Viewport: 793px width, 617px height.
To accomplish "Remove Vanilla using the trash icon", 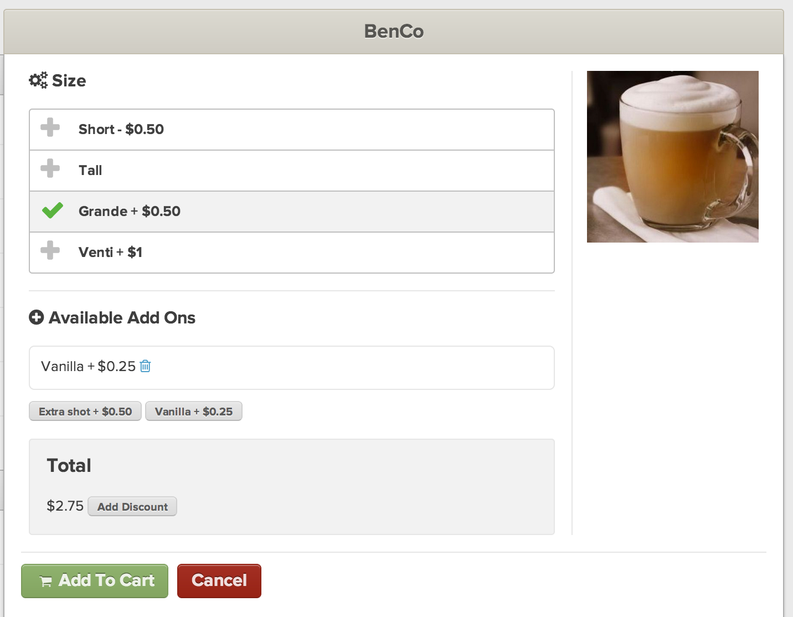I will point(145,366).
